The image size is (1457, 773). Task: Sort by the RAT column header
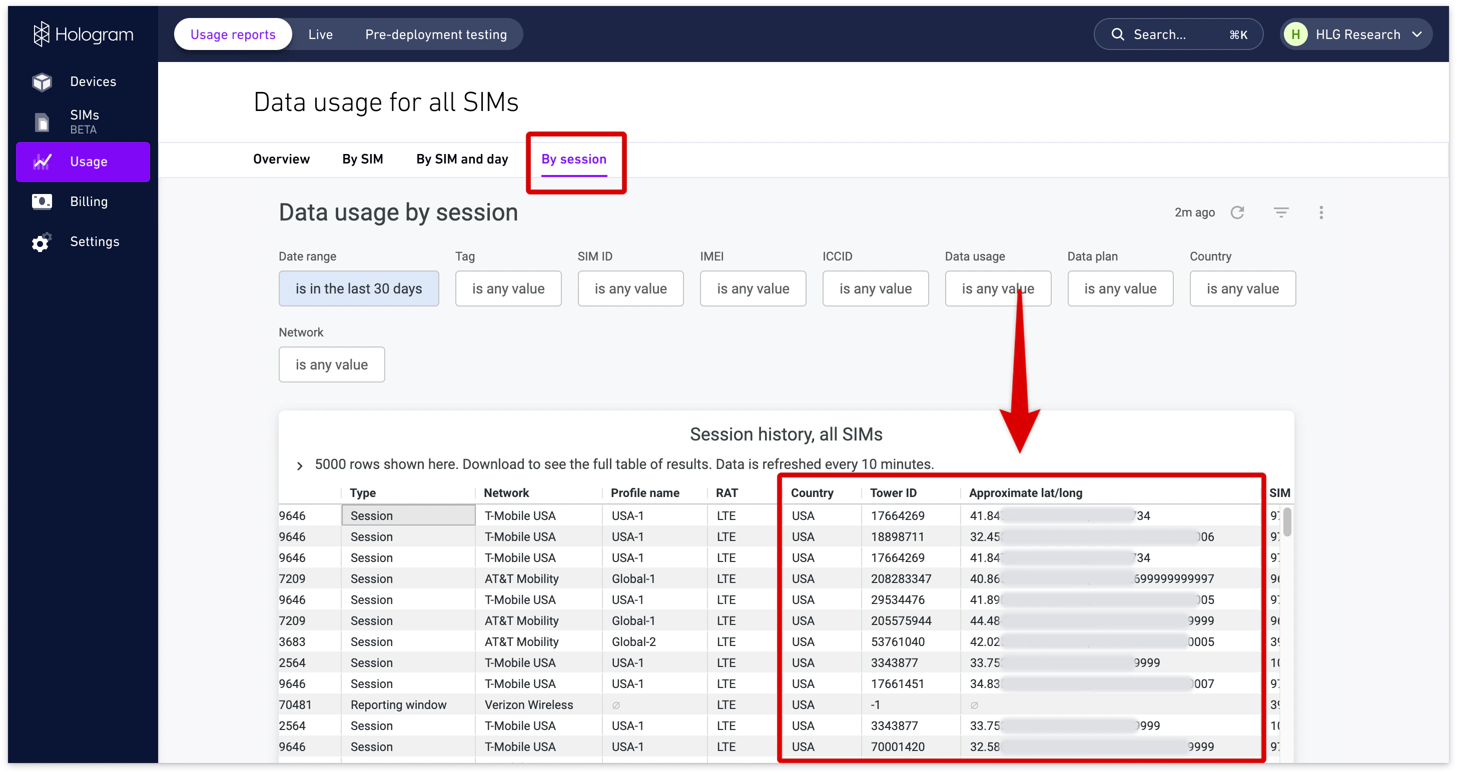click(727, 492)
